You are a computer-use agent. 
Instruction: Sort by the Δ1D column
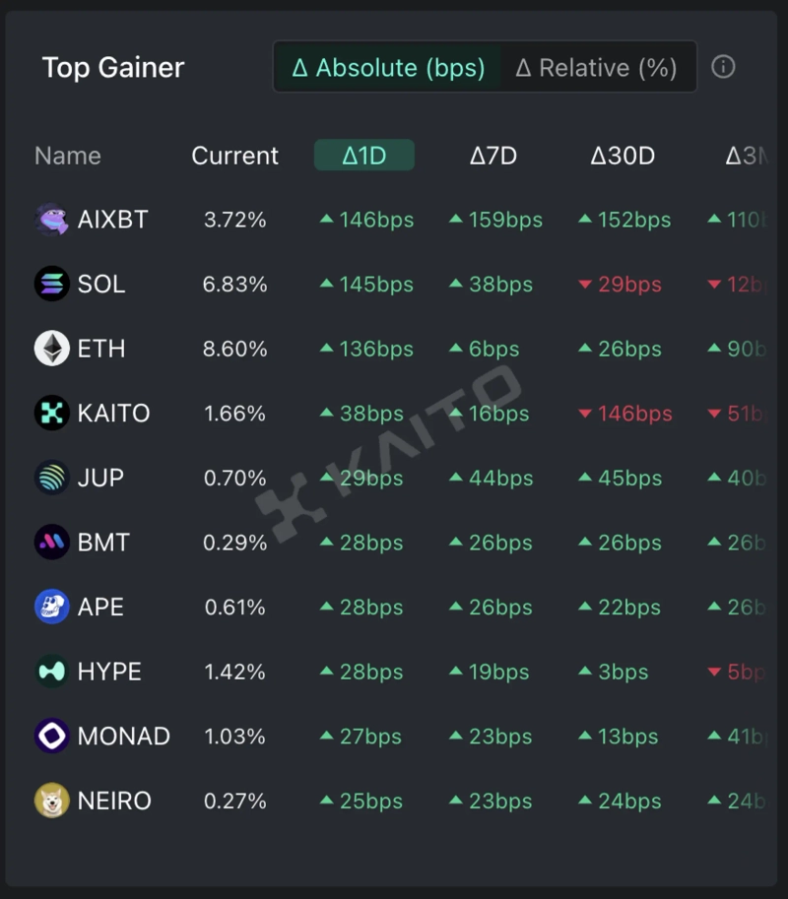click(x=364, y=156)
